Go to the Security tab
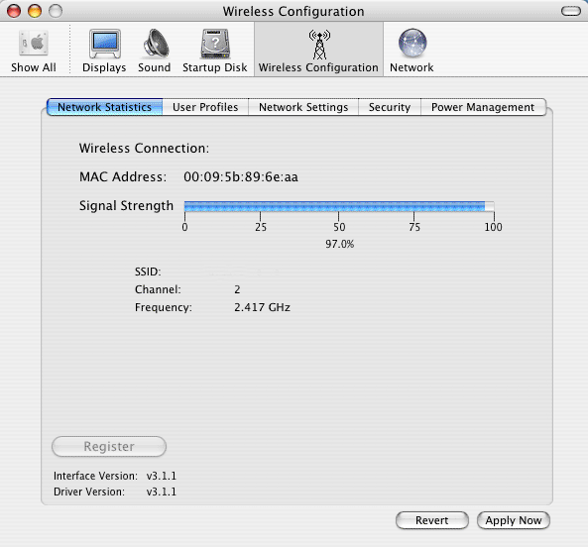 (390, 107)
